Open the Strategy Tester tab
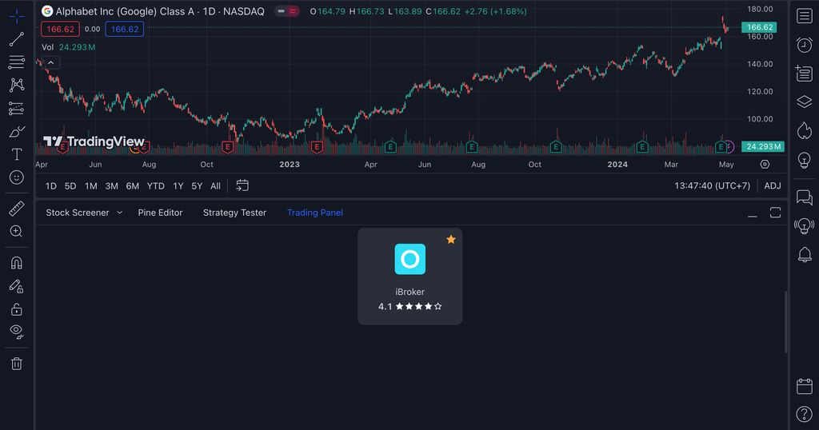Screen dimensions: 819x430 tap(234, 213)
